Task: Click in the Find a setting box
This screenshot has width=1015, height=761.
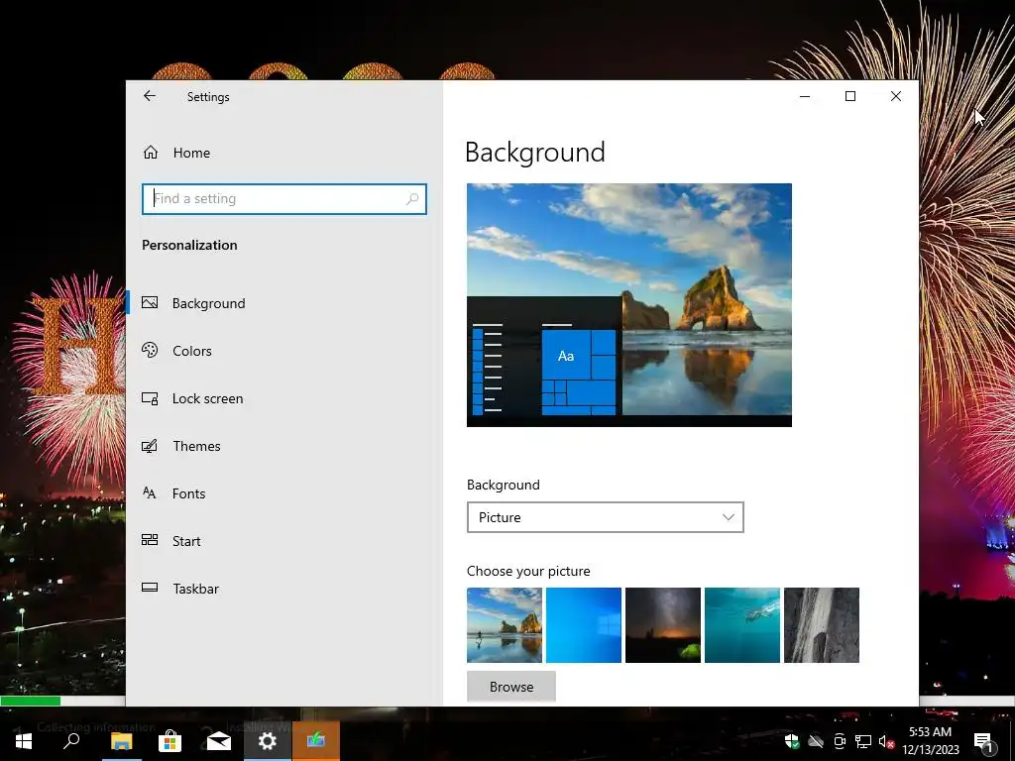Action: [284, 199]
